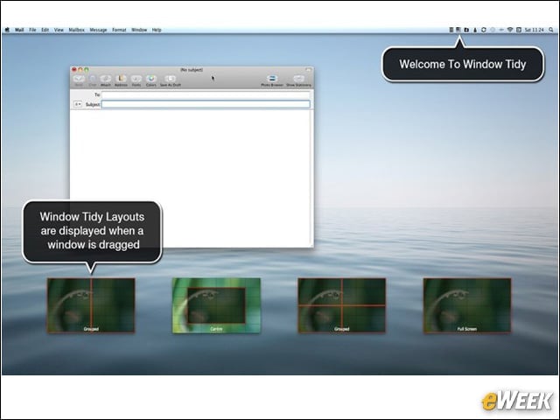The image size is (560, 420).
Task: Click the To recipient field
Action: pyautogui.click(x=206, y=94)
